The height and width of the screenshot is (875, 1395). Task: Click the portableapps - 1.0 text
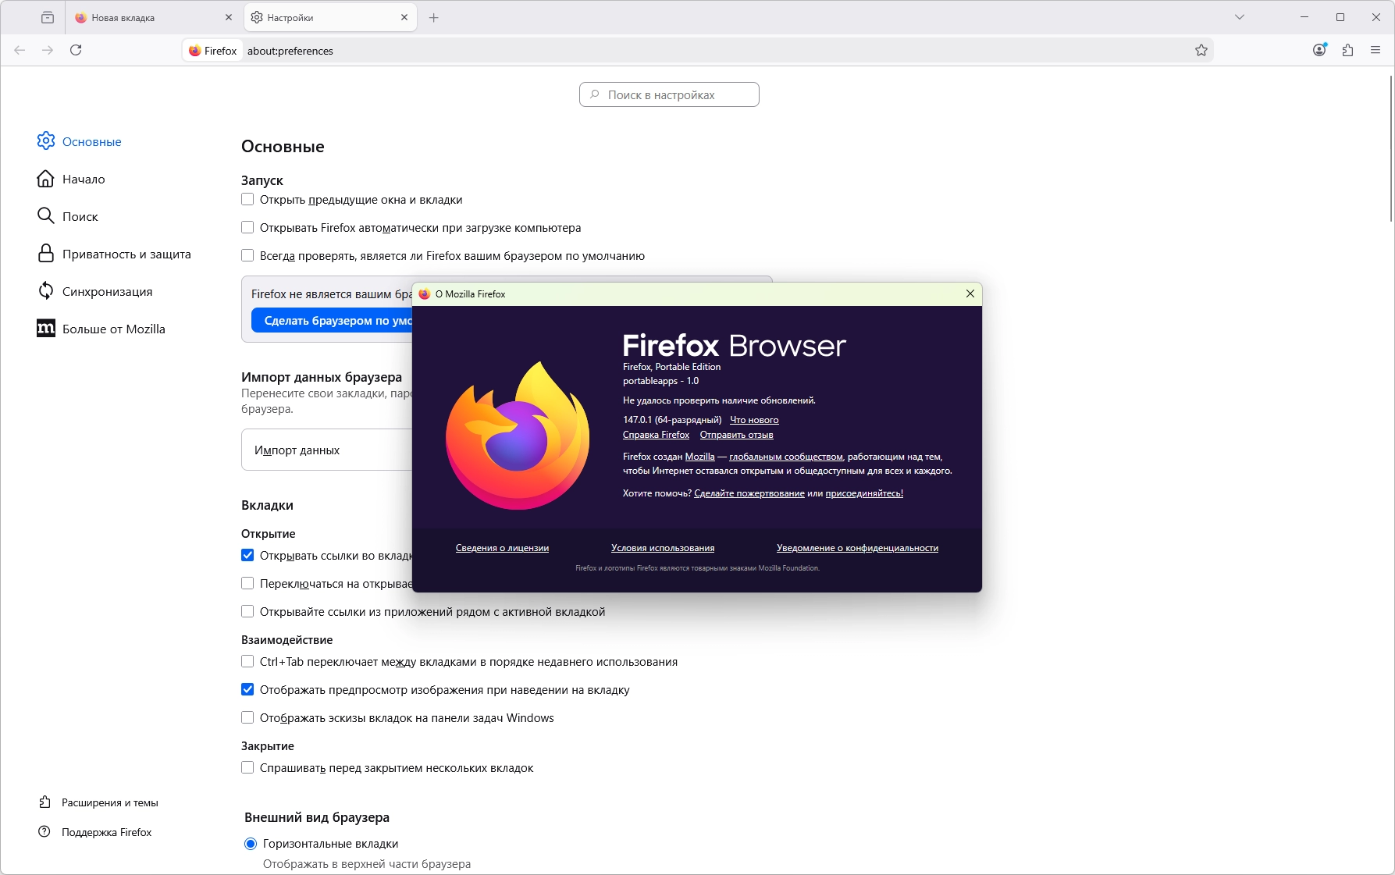pyautogui.click(x=660, y=381)
